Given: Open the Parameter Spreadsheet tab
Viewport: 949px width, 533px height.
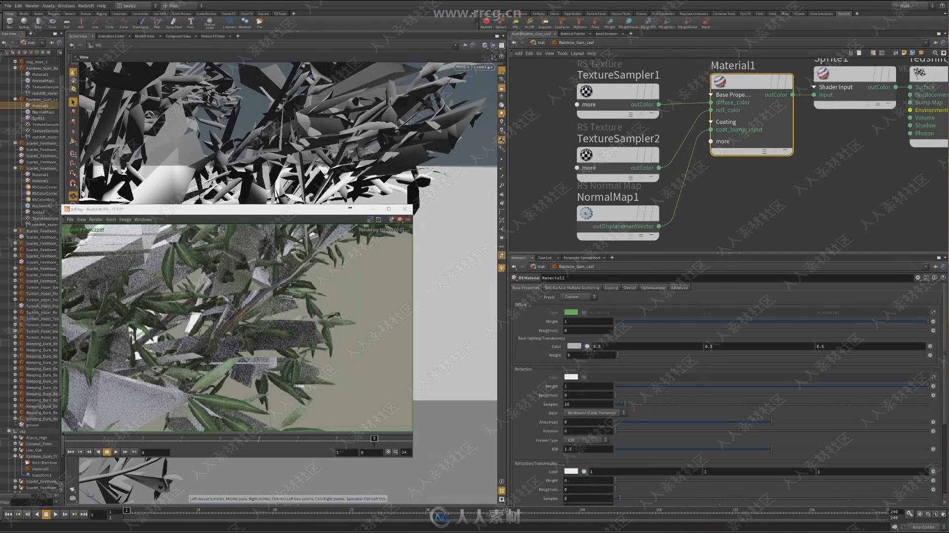Looking at the screenshot, I should pos(582,258).
